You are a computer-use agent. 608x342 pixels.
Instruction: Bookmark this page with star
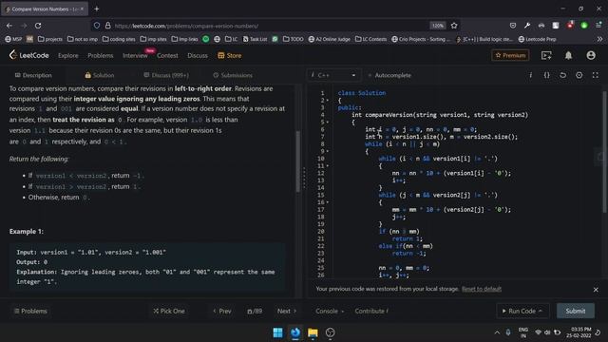pyautogui.click(x=454, y=26)
